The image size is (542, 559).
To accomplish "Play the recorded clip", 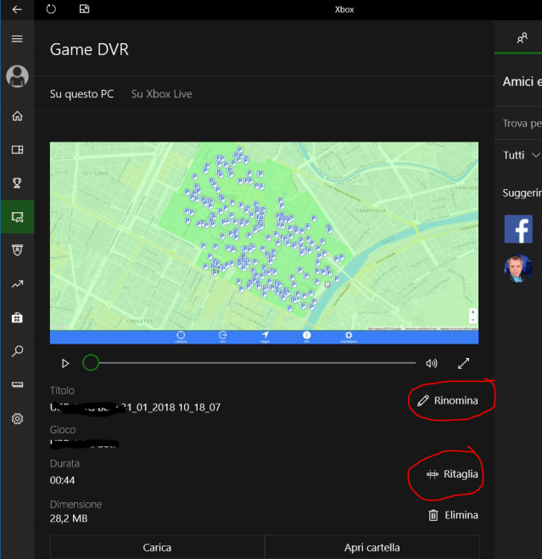I will click(x=65, y=363).
